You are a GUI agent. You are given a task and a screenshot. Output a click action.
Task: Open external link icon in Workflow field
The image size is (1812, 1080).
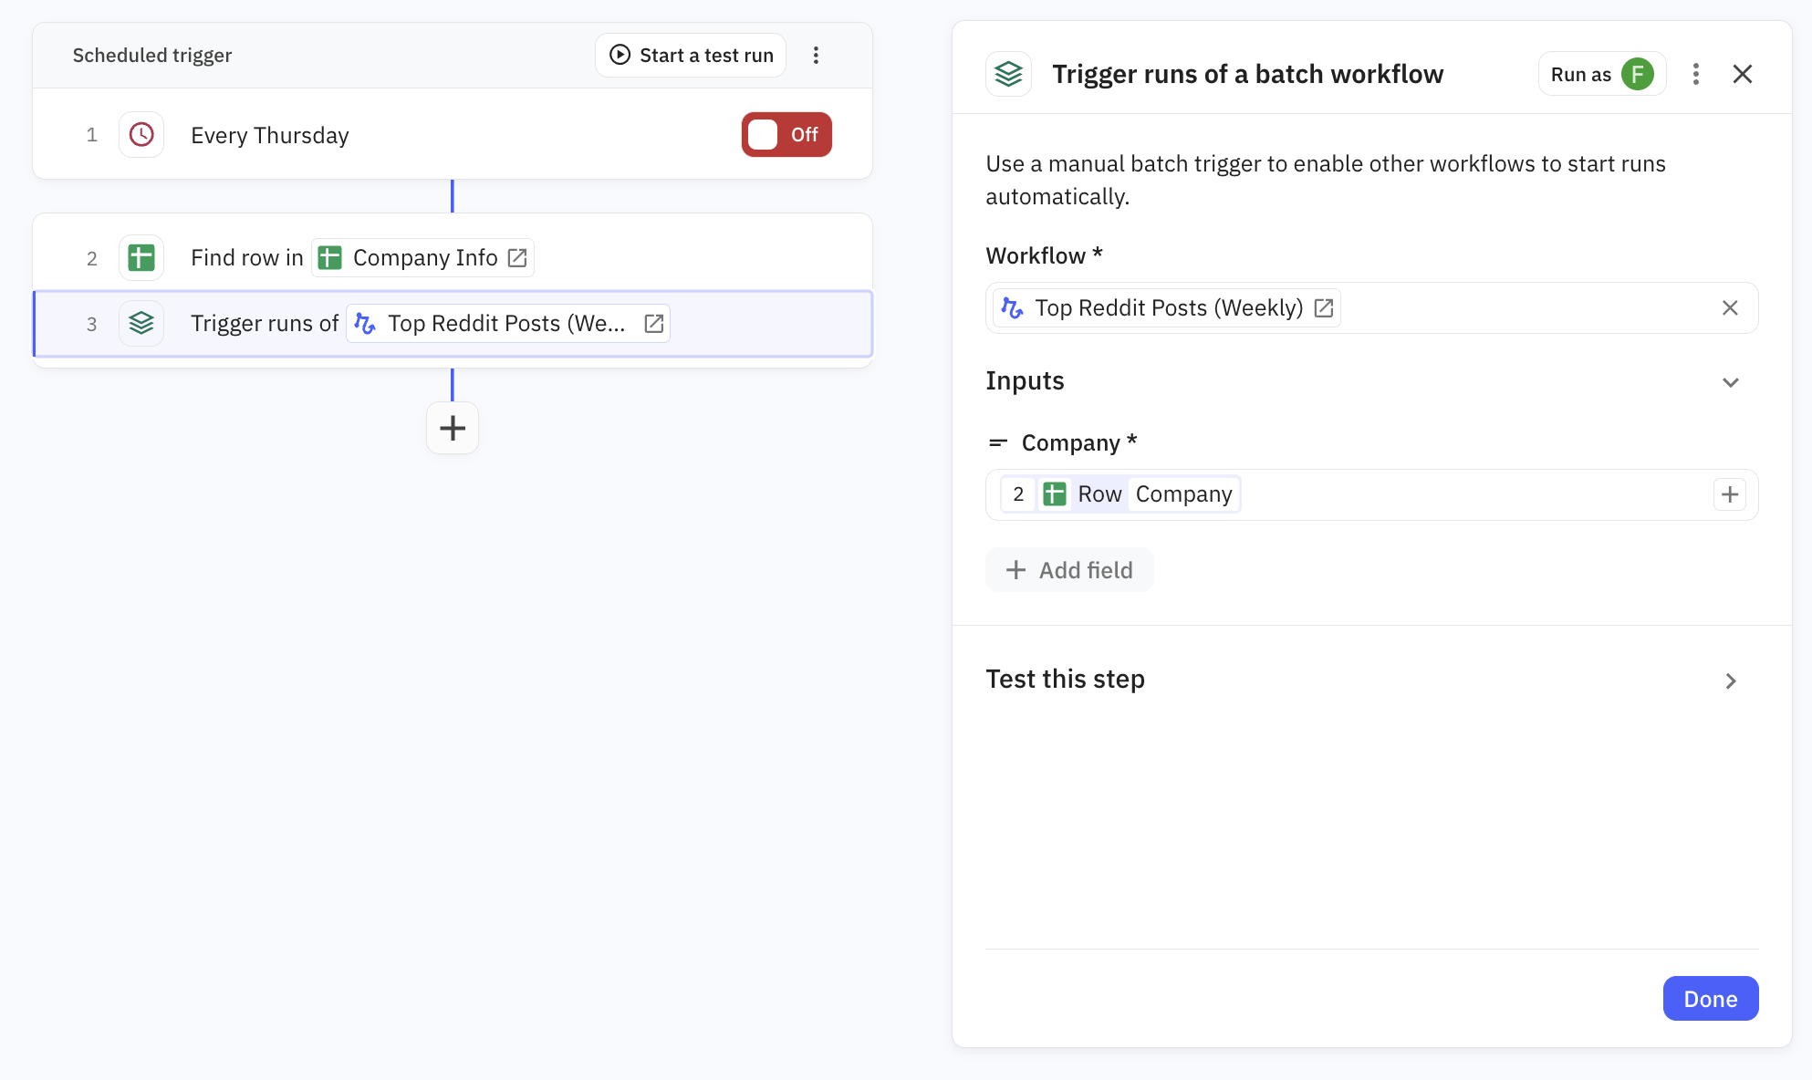pyautogui.click(x=1324, y=308)
